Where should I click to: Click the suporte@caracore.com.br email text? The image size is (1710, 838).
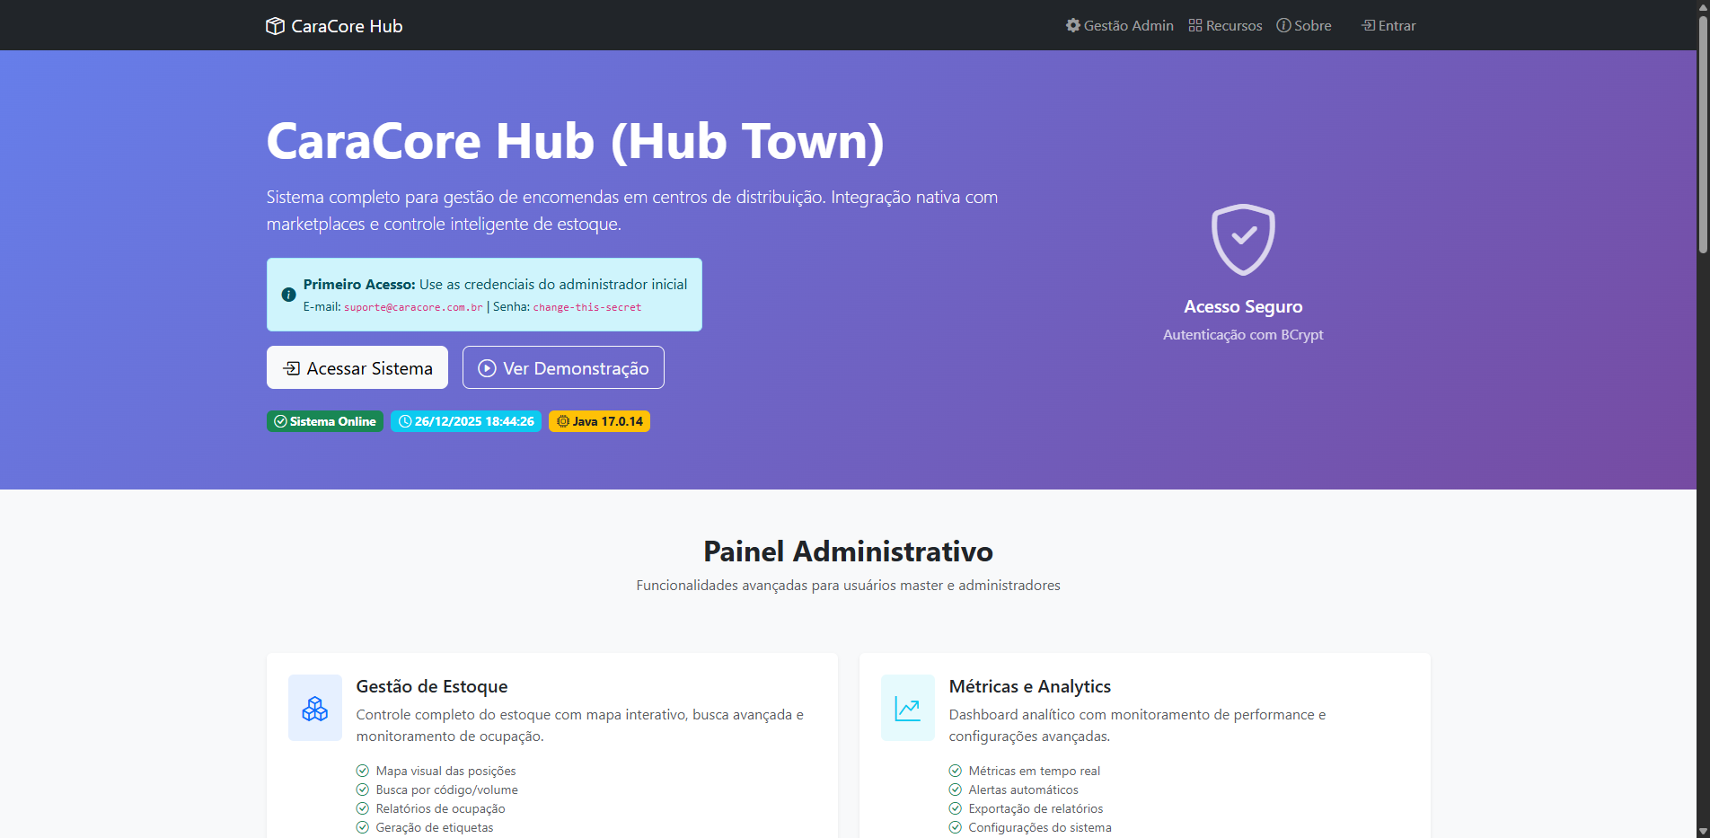(x=413, y=307)
